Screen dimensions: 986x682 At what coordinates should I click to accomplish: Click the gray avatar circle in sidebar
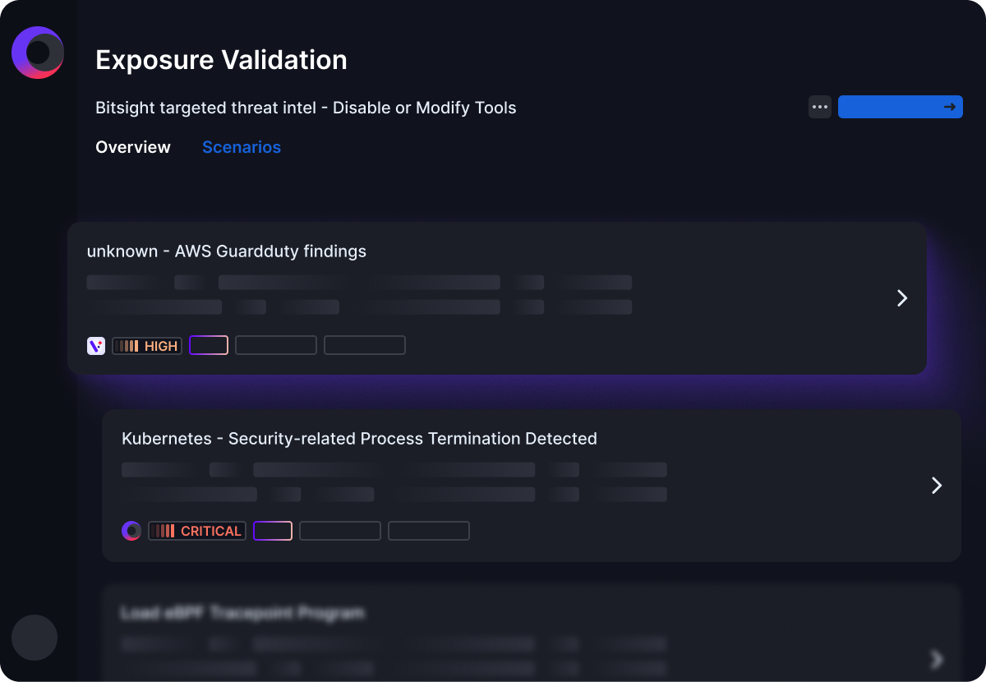(x=35, y=638)
